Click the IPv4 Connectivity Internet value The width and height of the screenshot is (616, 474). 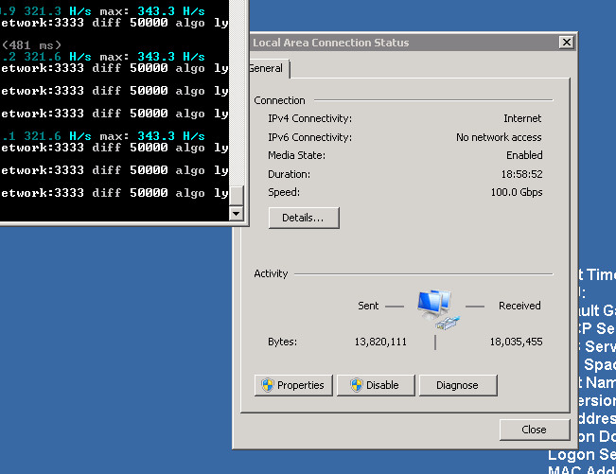point(522,118)
